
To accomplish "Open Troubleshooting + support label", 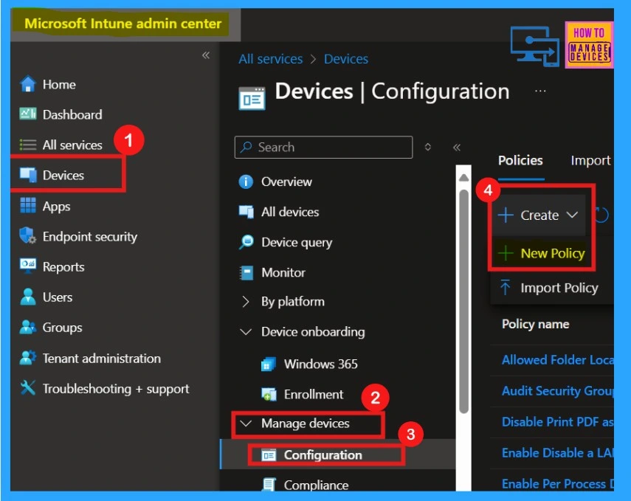I will (116, 389).
